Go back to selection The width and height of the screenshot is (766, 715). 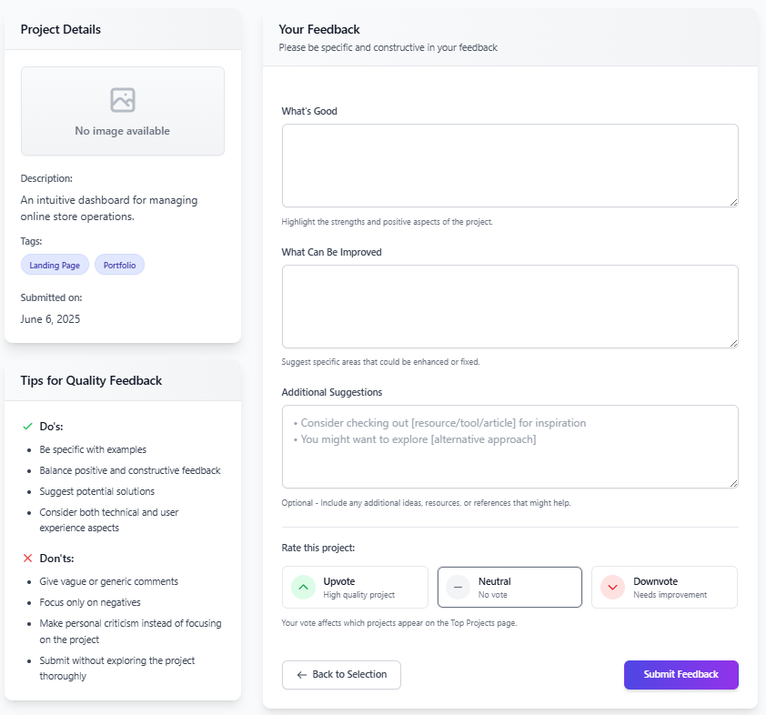point(341,674)
